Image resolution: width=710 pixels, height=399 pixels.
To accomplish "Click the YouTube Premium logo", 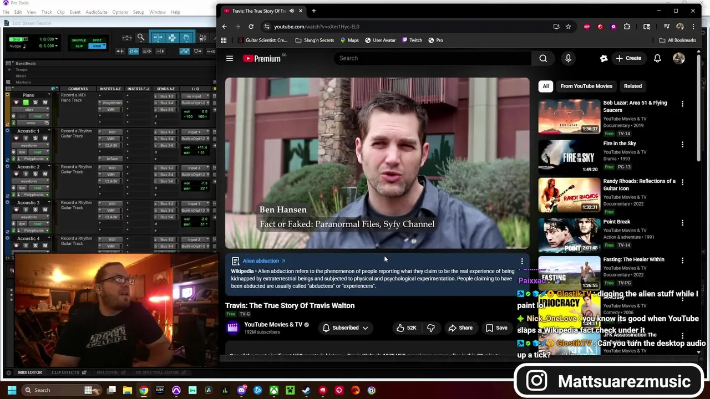I will [262, 58].
